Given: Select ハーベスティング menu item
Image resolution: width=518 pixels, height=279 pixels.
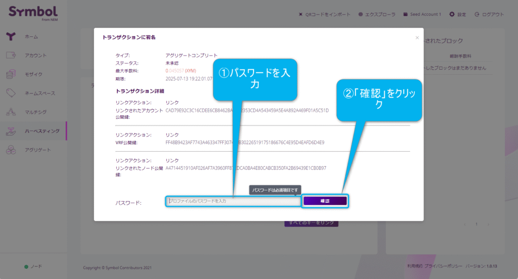Looking at the screenshot, I should tap(42, 131).
